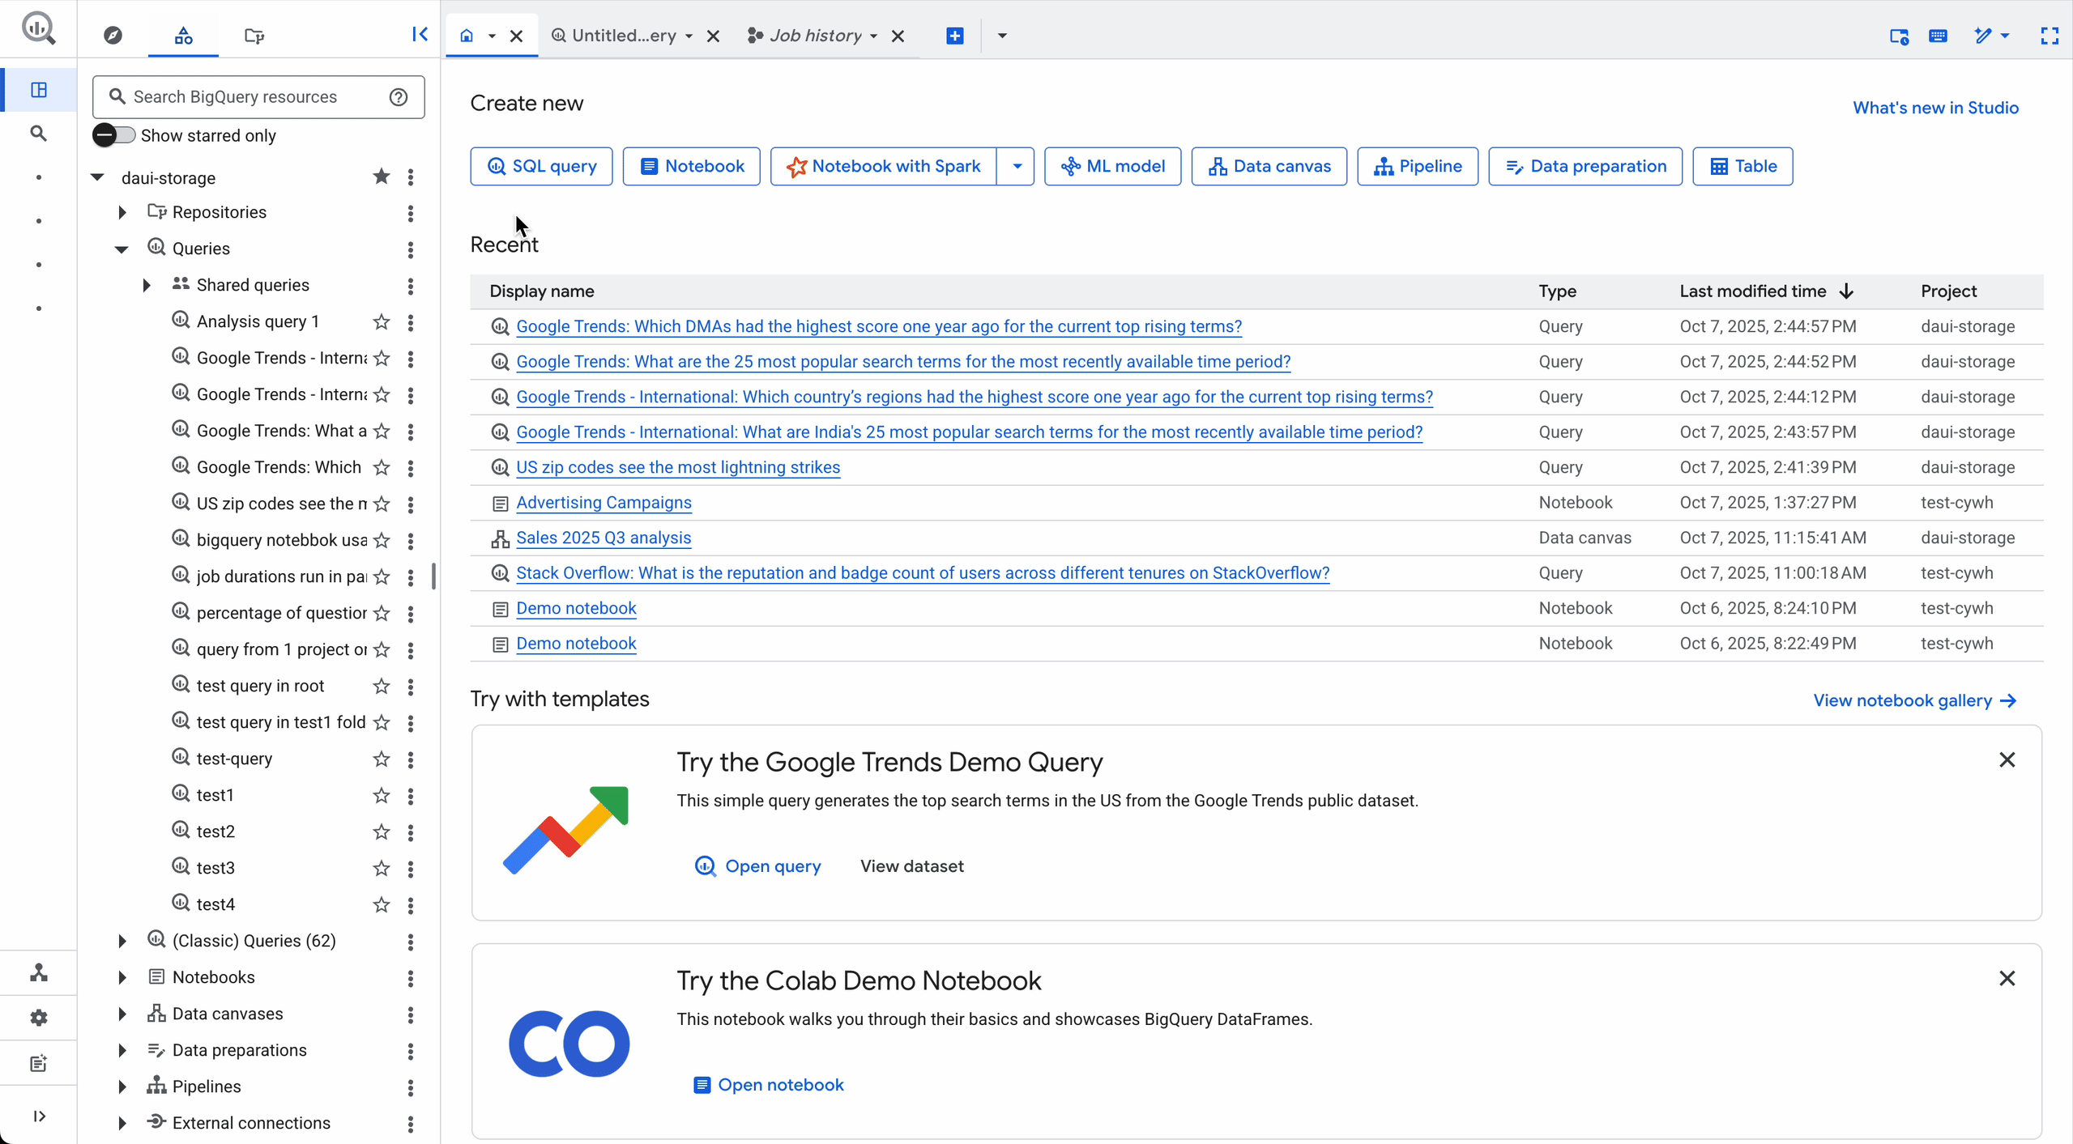Switch to the Job history tab

tap(814, 36)
